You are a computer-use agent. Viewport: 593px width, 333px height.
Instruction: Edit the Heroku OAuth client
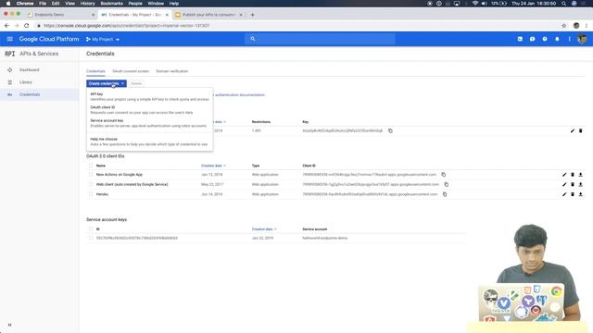(x=564, y=194)
